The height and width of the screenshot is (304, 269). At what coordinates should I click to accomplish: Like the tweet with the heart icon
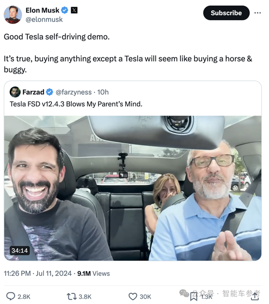click(133, 296)
